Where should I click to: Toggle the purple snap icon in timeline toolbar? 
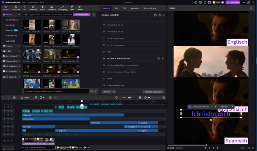tap(135, 98)
